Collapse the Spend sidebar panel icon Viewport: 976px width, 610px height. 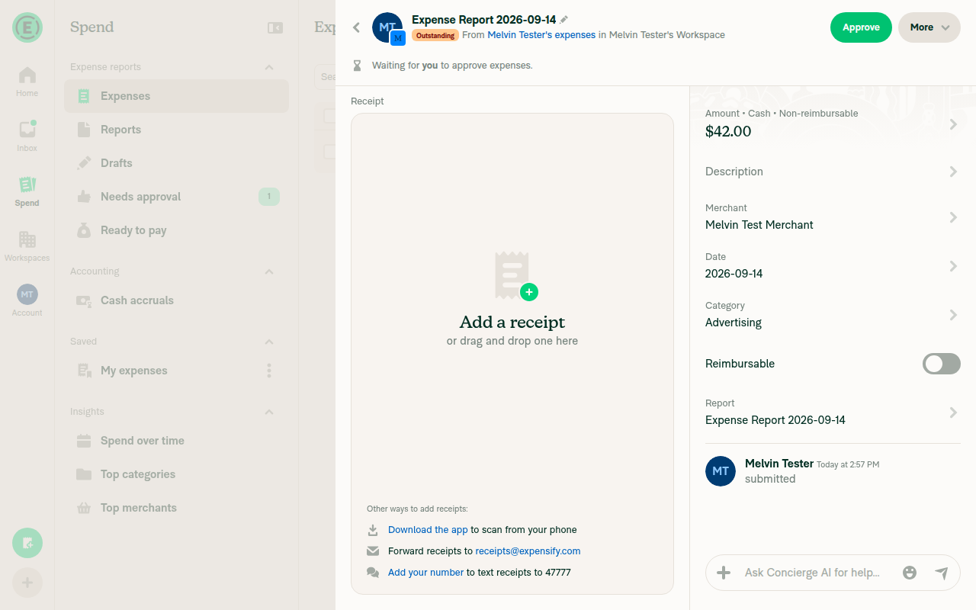(x=275, y=27)
